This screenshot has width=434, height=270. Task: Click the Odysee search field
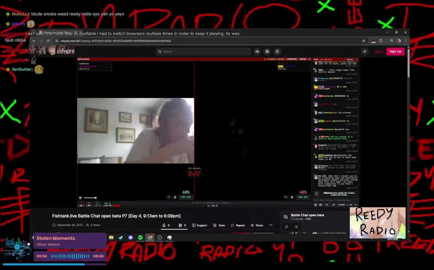point(203,52)
